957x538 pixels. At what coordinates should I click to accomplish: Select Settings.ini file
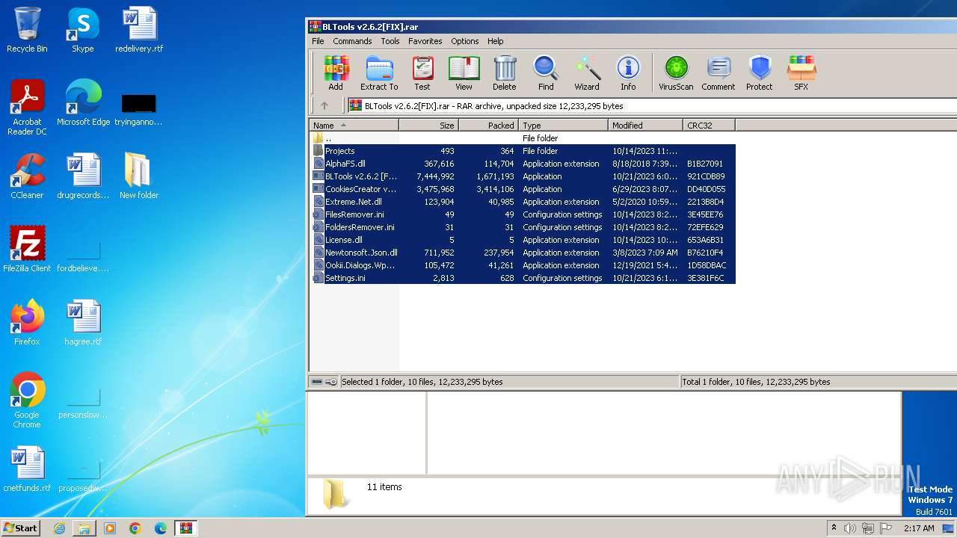point(523,278)
